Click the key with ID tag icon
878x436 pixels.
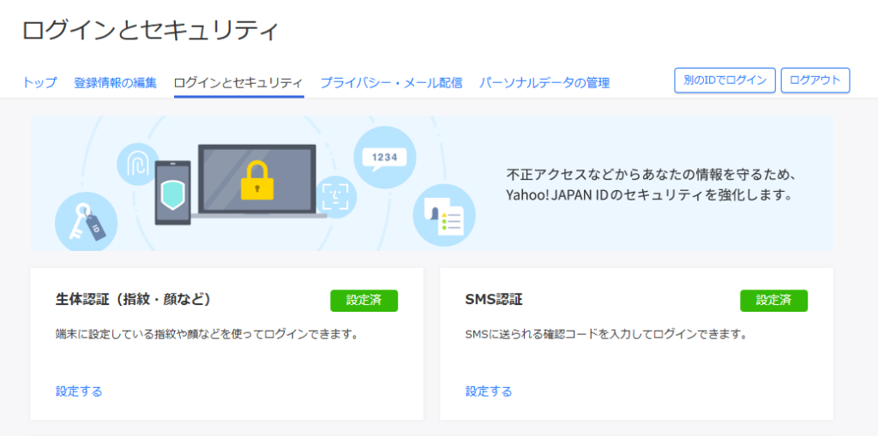86,222
